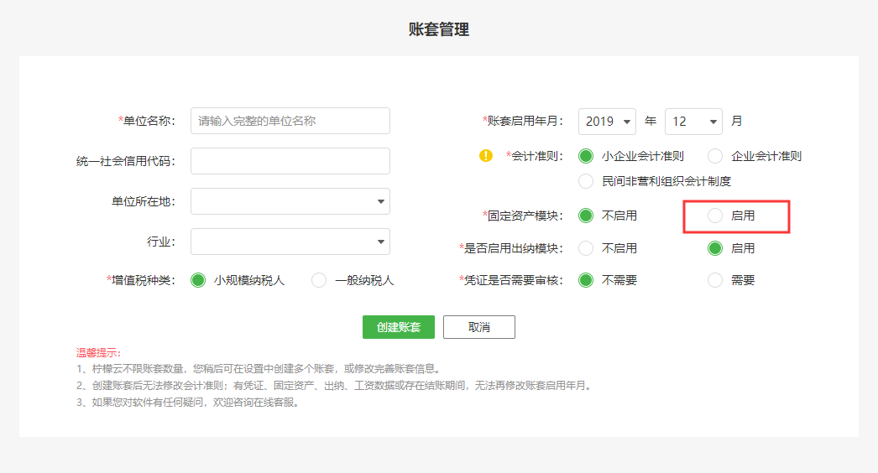The height and width of the screenshot is (473, 878).
Task: Open the month 12 dropdown
Action: (x=693, y=122)
